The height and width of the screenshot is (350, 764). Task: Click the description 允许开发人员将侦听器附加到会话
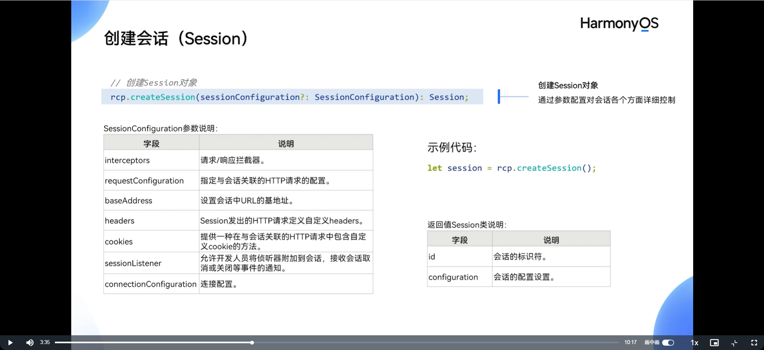pos(285,263)
